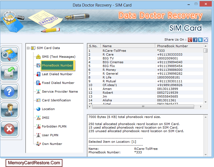
Task: Open Card Identification tree item
Action: [x=56, y=100]
